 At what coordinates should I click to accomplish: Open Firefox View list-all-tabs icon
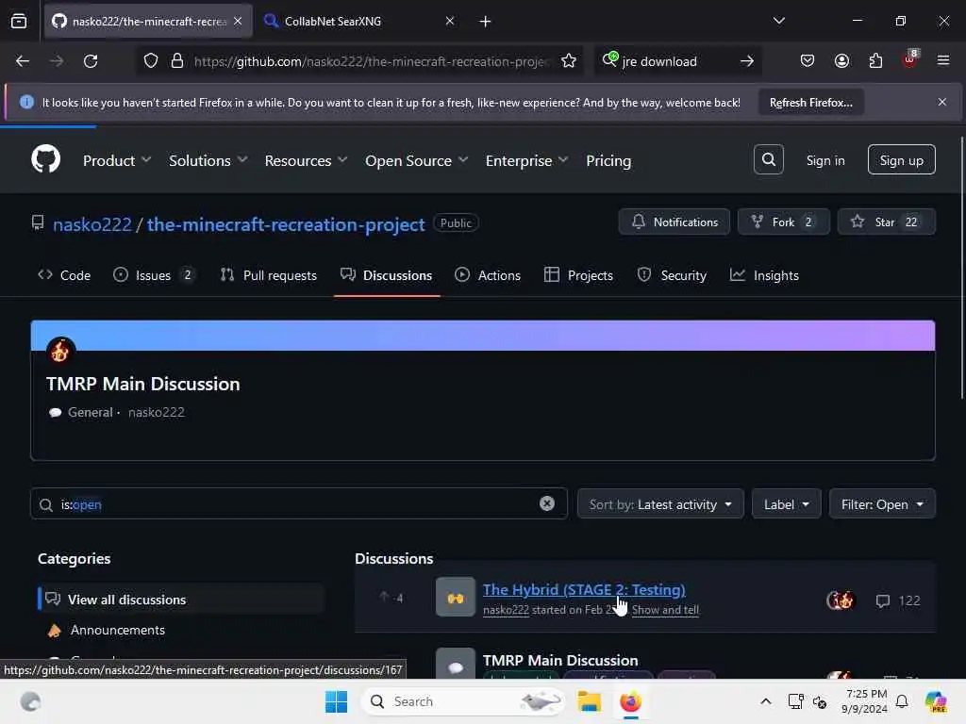(19, 21)
